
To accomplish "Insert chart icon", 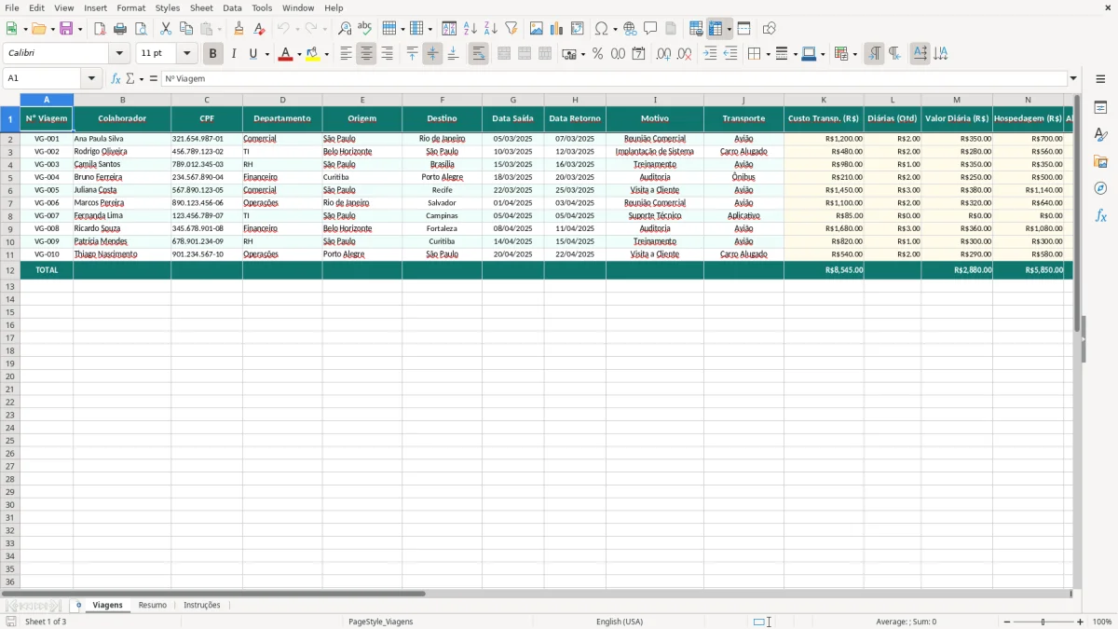I will 557,29.
